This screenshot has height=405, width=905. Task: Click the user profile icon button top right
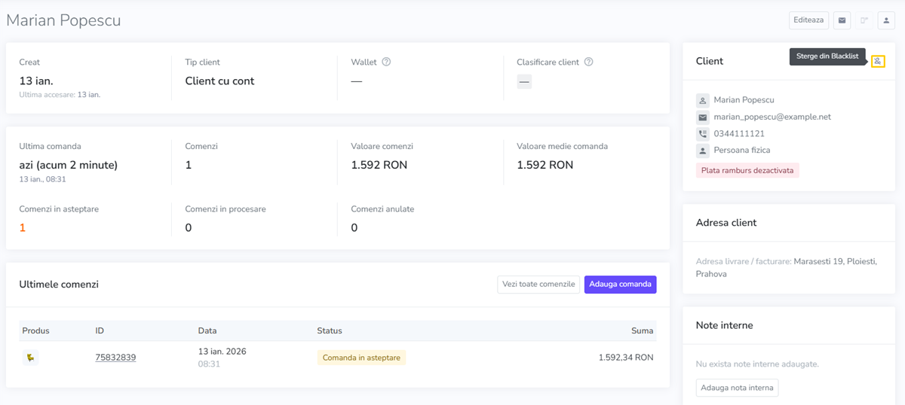(x=886, y=20)
